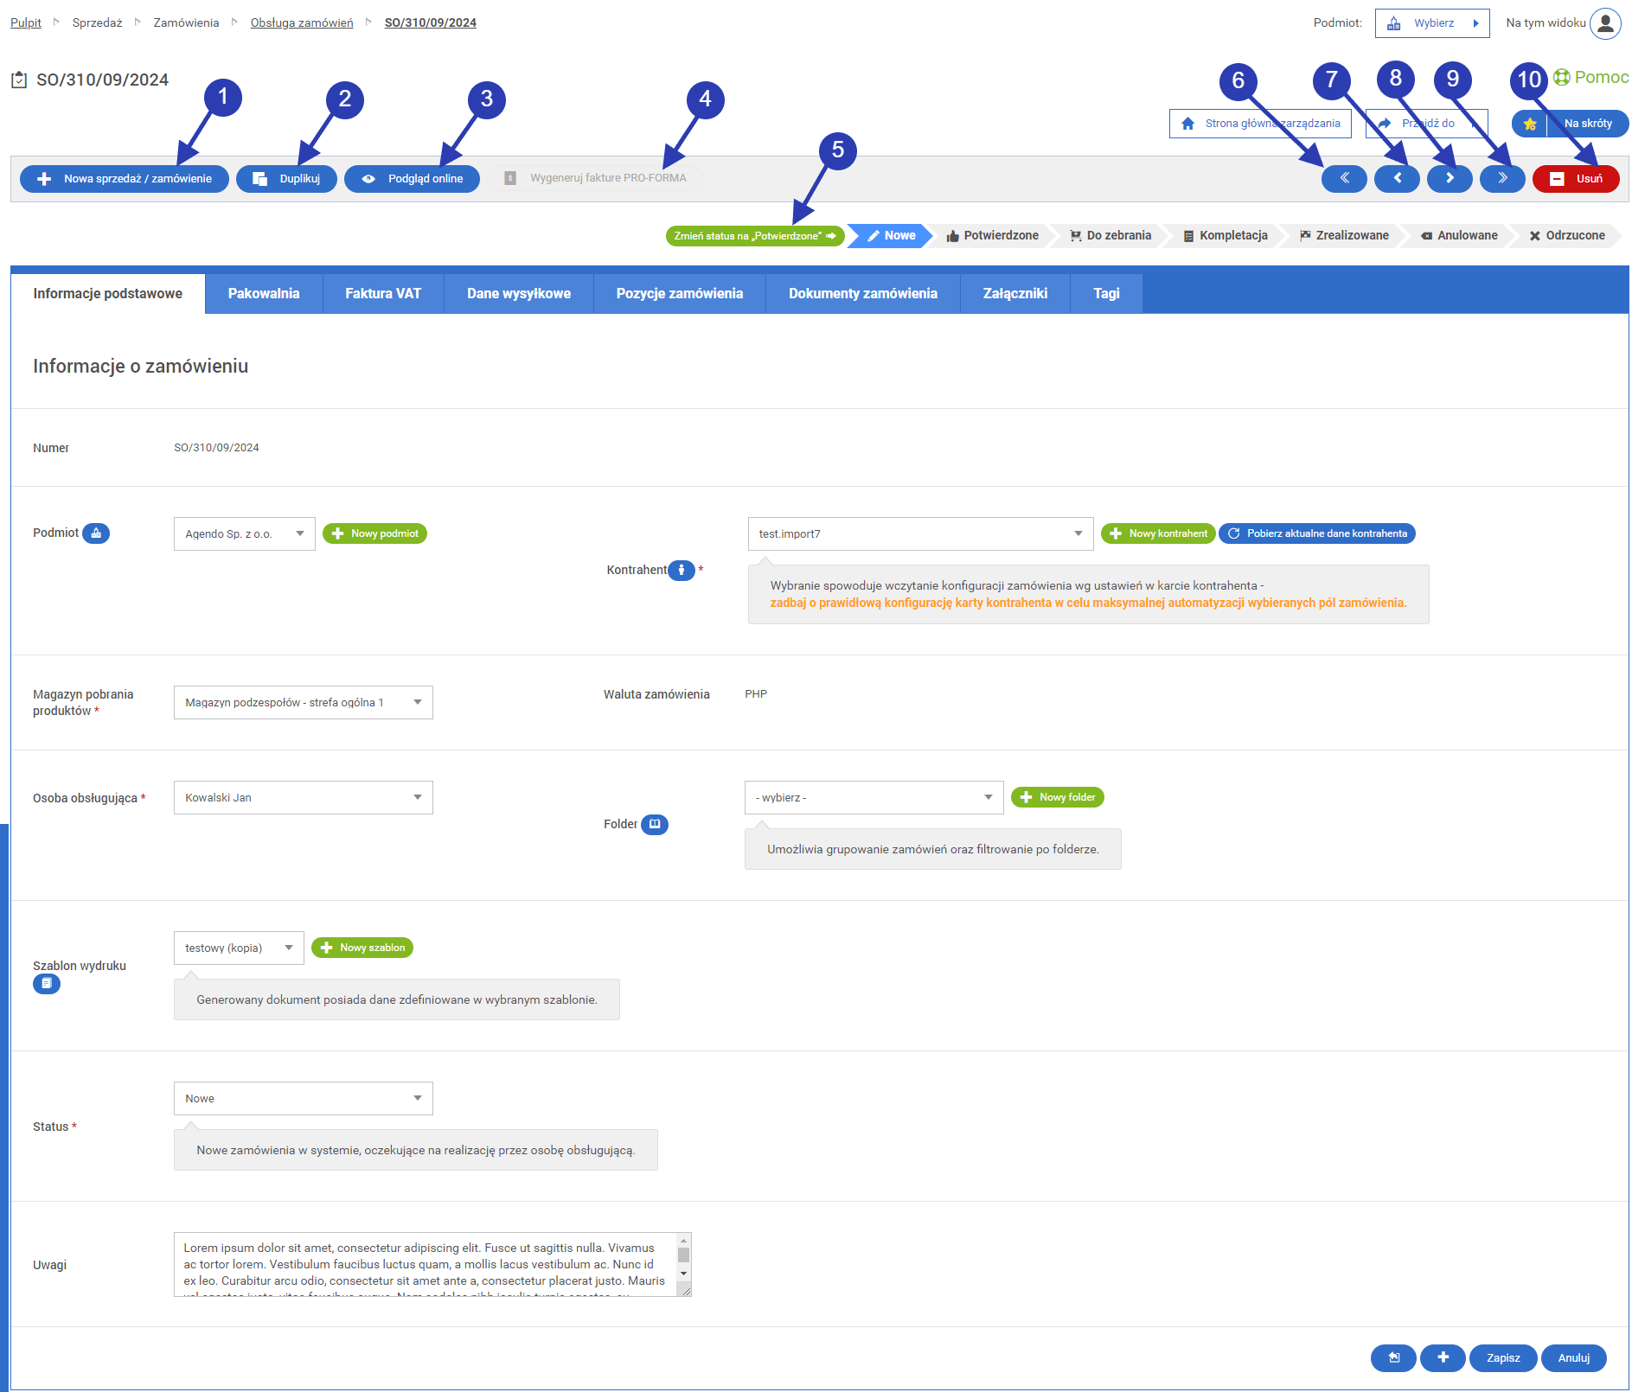Open the Faktura VAT tab
Image resolution: width=1632 pixels, height=1392 pixels.
(x=382, y=294)
